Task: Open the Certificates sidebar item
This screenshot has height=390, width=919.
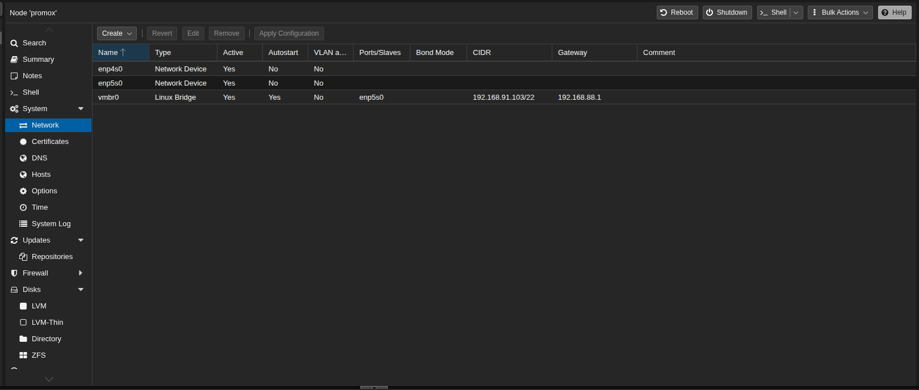Action: (x=50, y=142)
